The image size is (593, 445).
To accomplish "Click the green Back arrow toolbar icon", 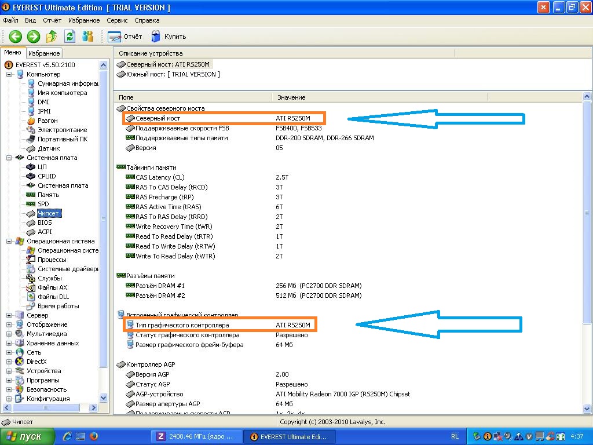I will (x=16, y=37).
